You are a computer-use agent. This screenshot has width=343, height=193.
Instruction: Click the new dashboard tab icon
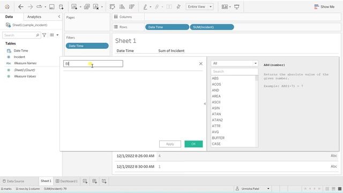pos(94,181)
